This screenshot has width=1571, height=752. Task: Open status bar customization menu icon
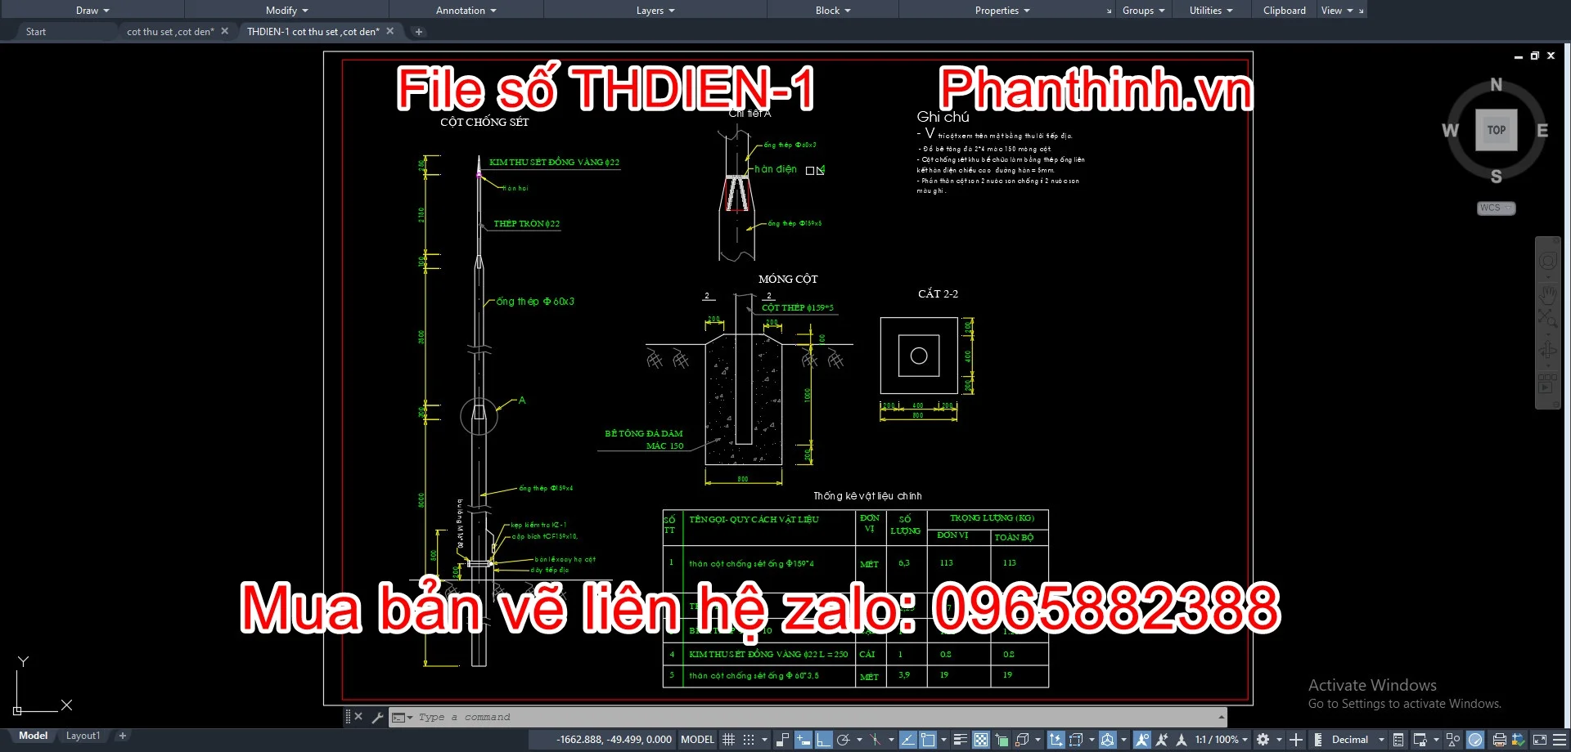(x=1559, y=740)
